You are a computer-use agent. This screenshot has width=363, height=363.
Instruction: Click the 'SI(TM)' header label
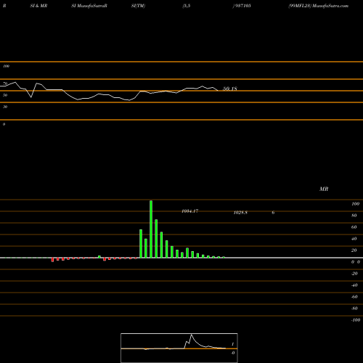[138, 6]
